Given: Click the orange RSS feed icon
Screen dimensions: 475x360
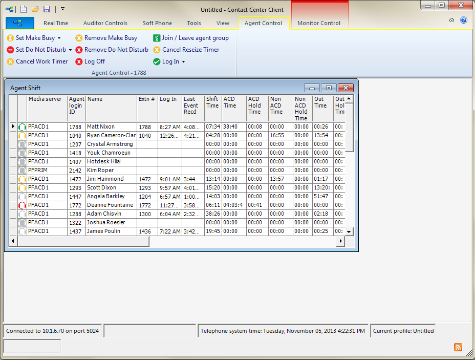Looking at the screenshot, I should (x=458, y=347).
